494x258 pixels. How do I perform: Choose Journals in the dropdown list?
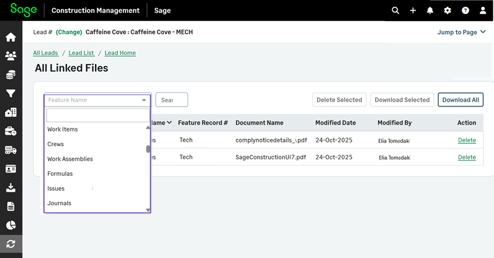(60, 203)
